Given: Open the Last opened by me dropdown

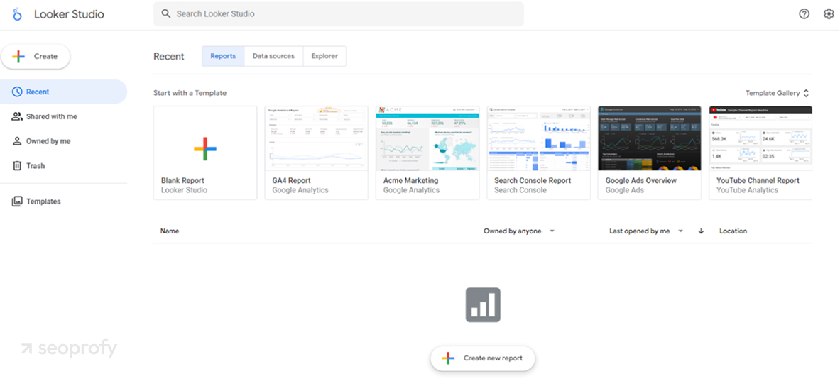Looking at the screenshot, I should click(645, 231).
